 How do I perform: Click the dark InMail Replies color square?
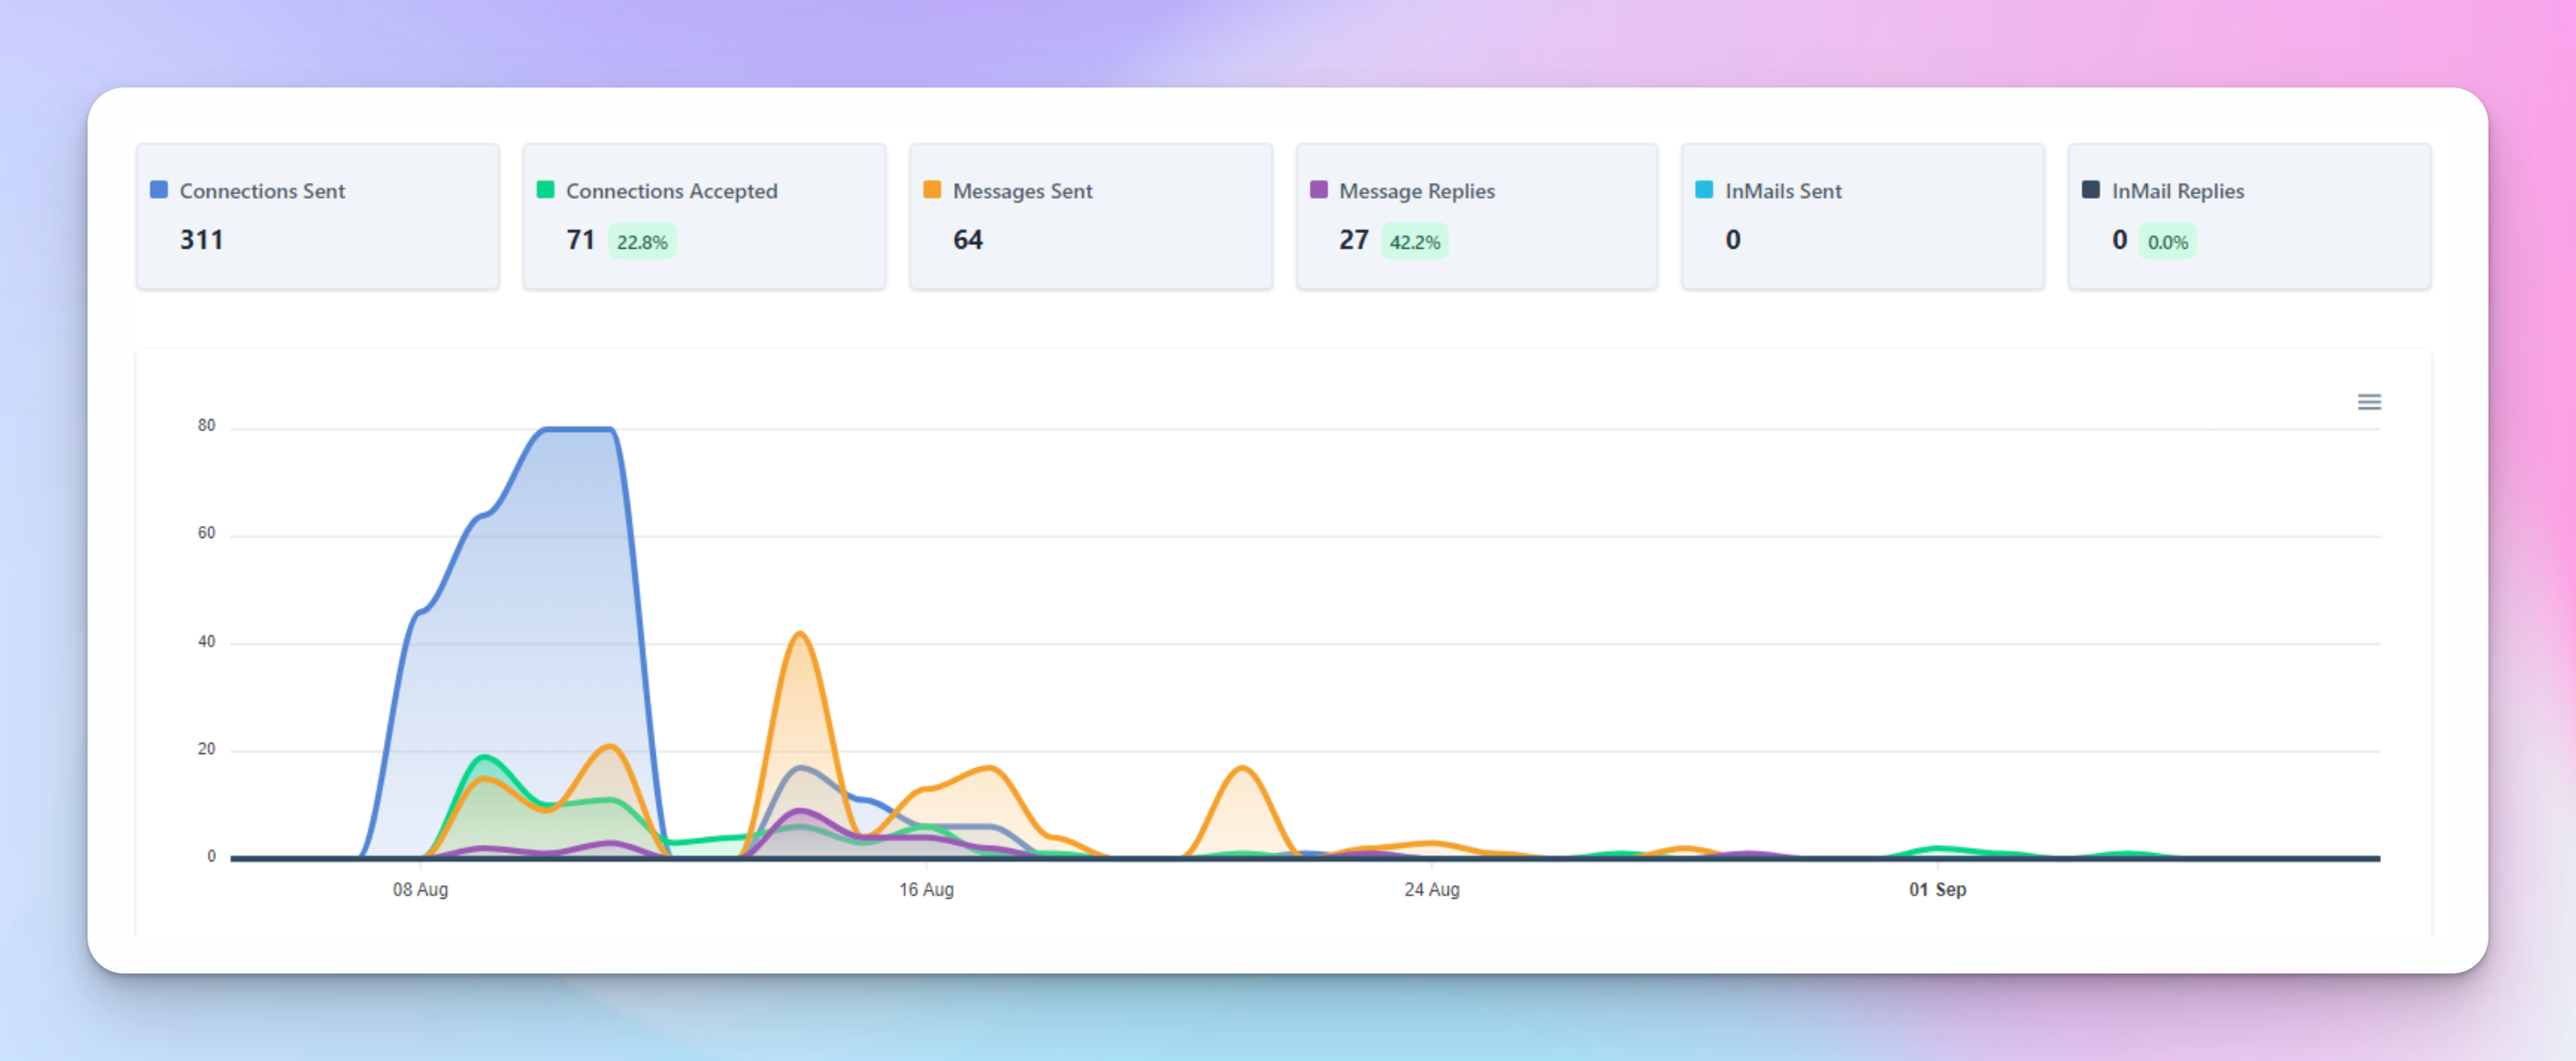pos(2090,190)
